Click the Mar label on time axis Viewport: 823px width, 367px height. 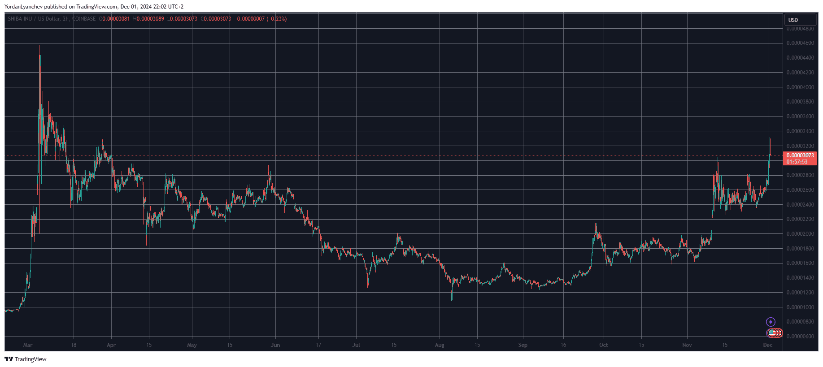click(x=28, y=345)
